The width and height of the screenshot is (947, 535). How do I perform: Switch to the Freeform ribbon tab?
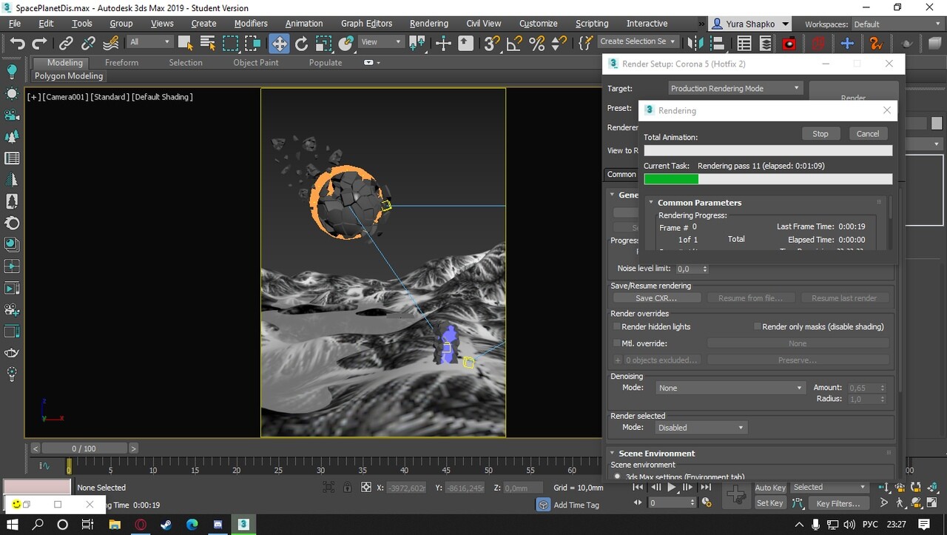[x=121, y=63]
